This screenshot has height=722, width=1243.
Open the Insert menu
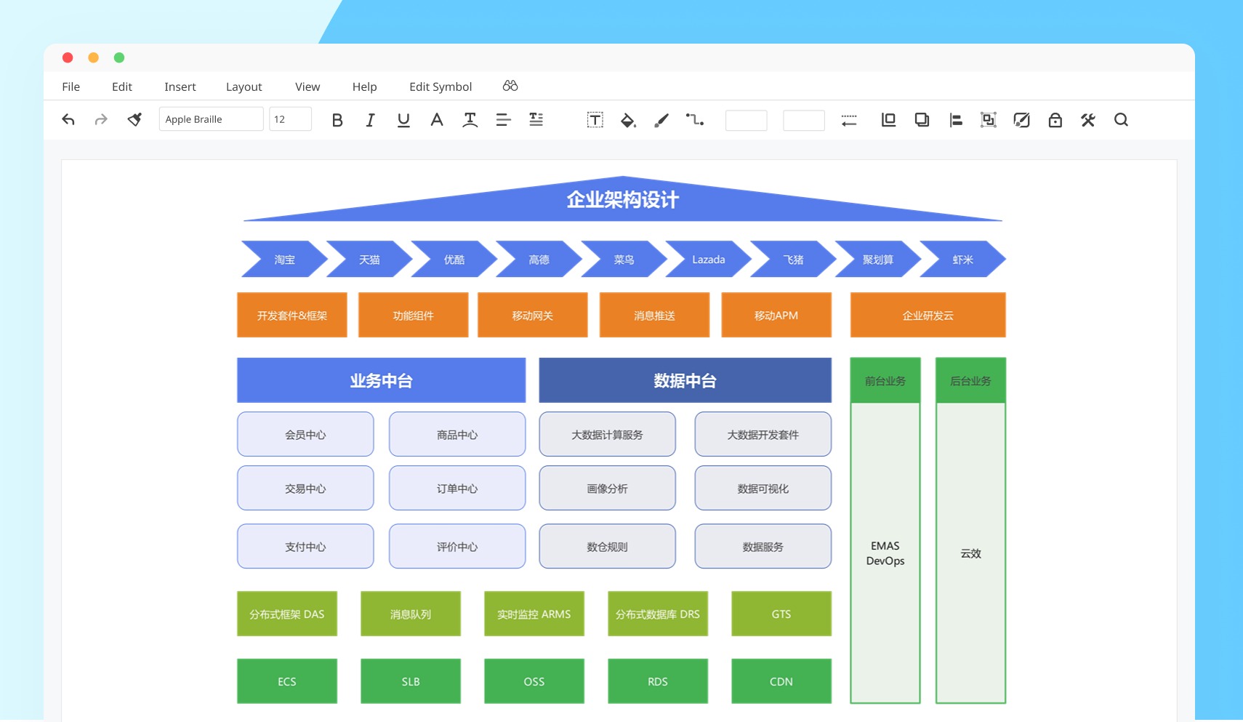click(180, 87)
